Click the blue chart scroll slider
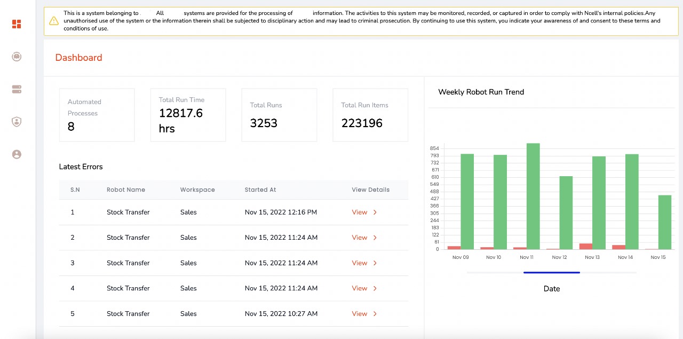This screenshot has width=683, height=339. coord(551,272)
